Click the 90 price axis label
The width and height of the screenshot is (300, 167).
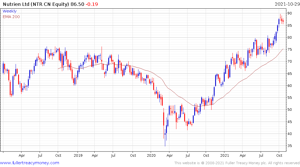[x=289, y=13]
